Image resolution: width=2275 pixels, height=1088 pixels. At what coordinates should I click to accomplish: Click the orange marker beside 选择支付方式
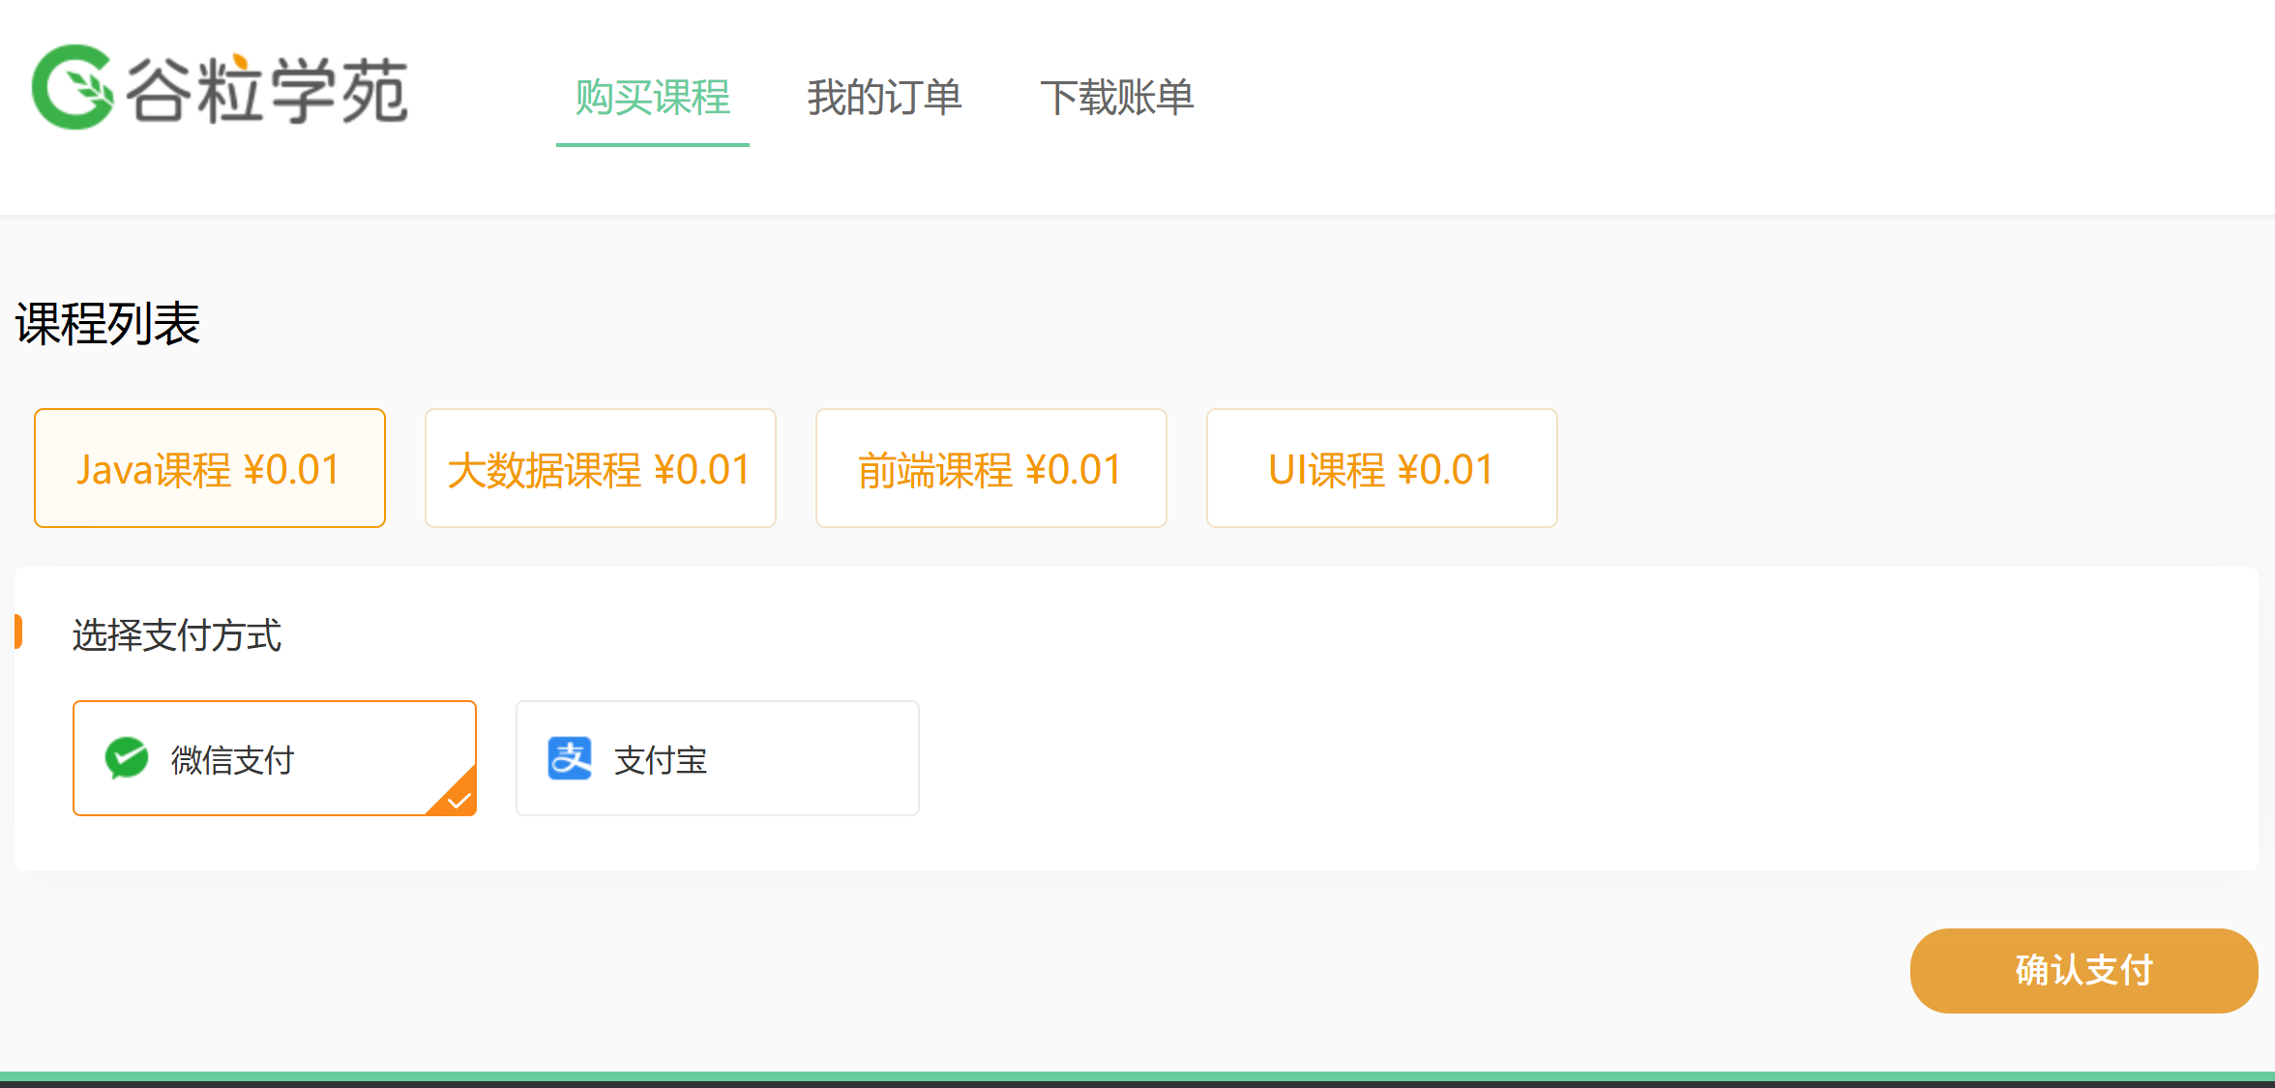click(x=18, y=632)
